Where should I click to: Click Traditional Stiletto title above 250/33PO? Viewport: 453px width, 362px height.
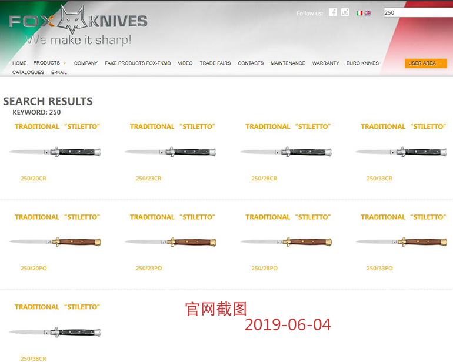point(404,217)
